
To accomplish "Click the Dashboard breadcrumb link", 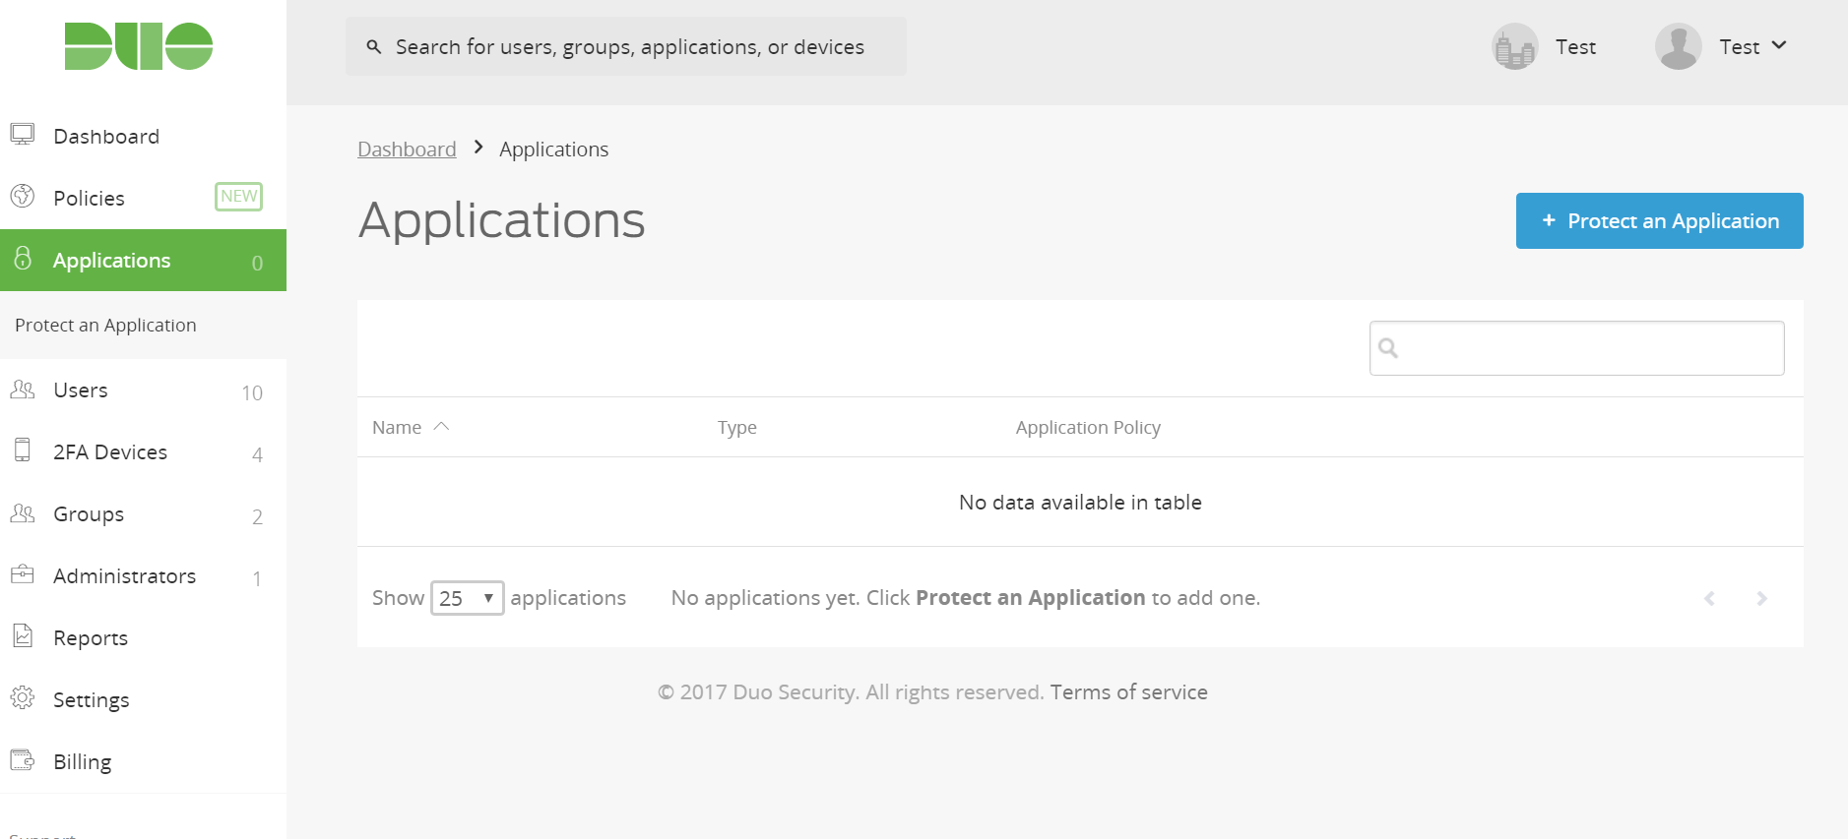I will [407, 150].
